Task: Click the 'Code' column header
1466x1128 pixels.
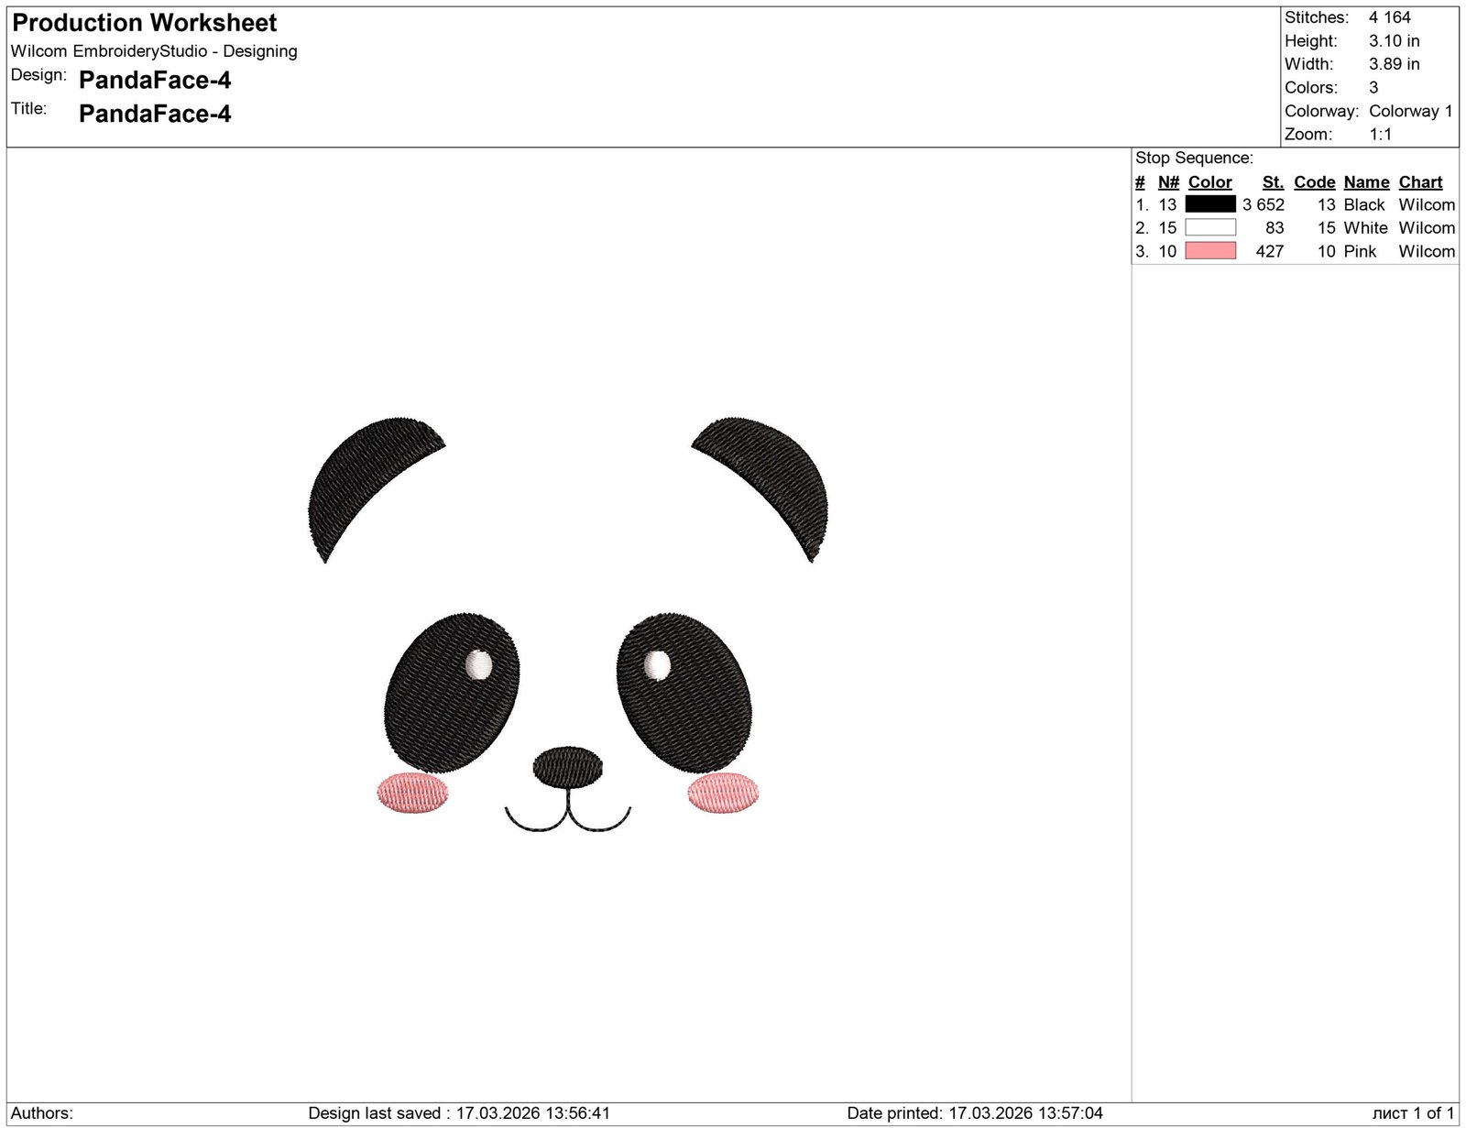Action: coord(1314,182)
